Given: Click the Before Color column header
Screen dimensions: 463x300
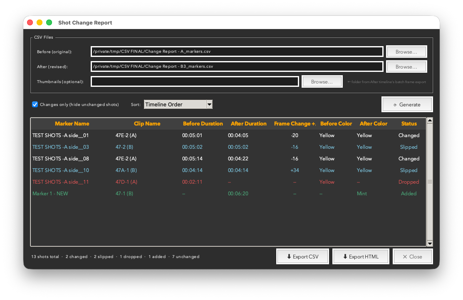Looking at the screenshot, I should [x=336, y=123].
